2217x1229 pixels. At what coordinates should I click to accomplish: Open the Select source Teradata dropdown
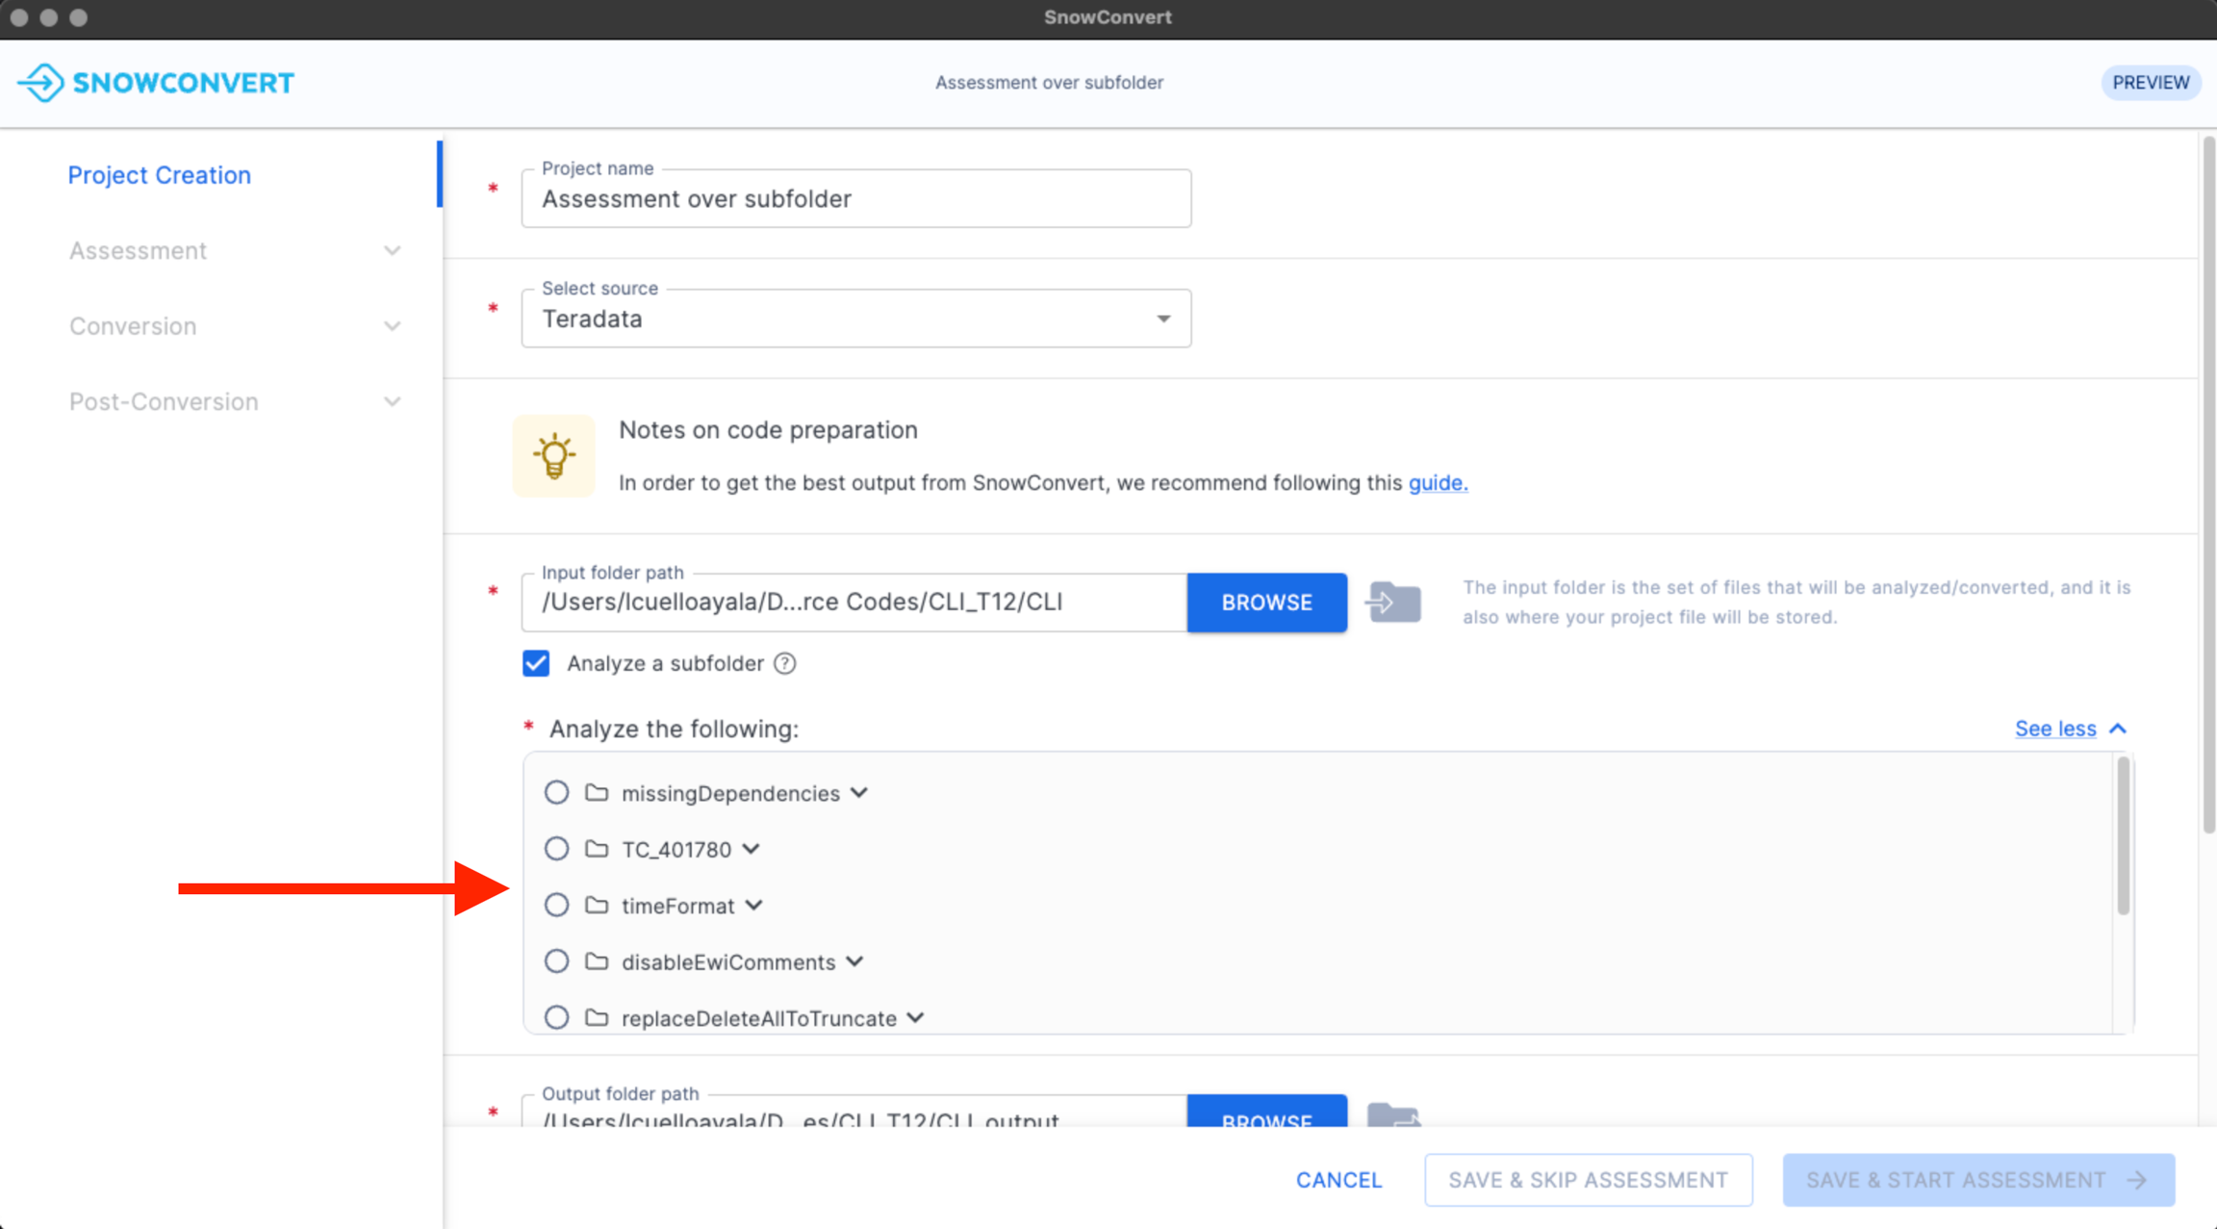coord(855,319)
